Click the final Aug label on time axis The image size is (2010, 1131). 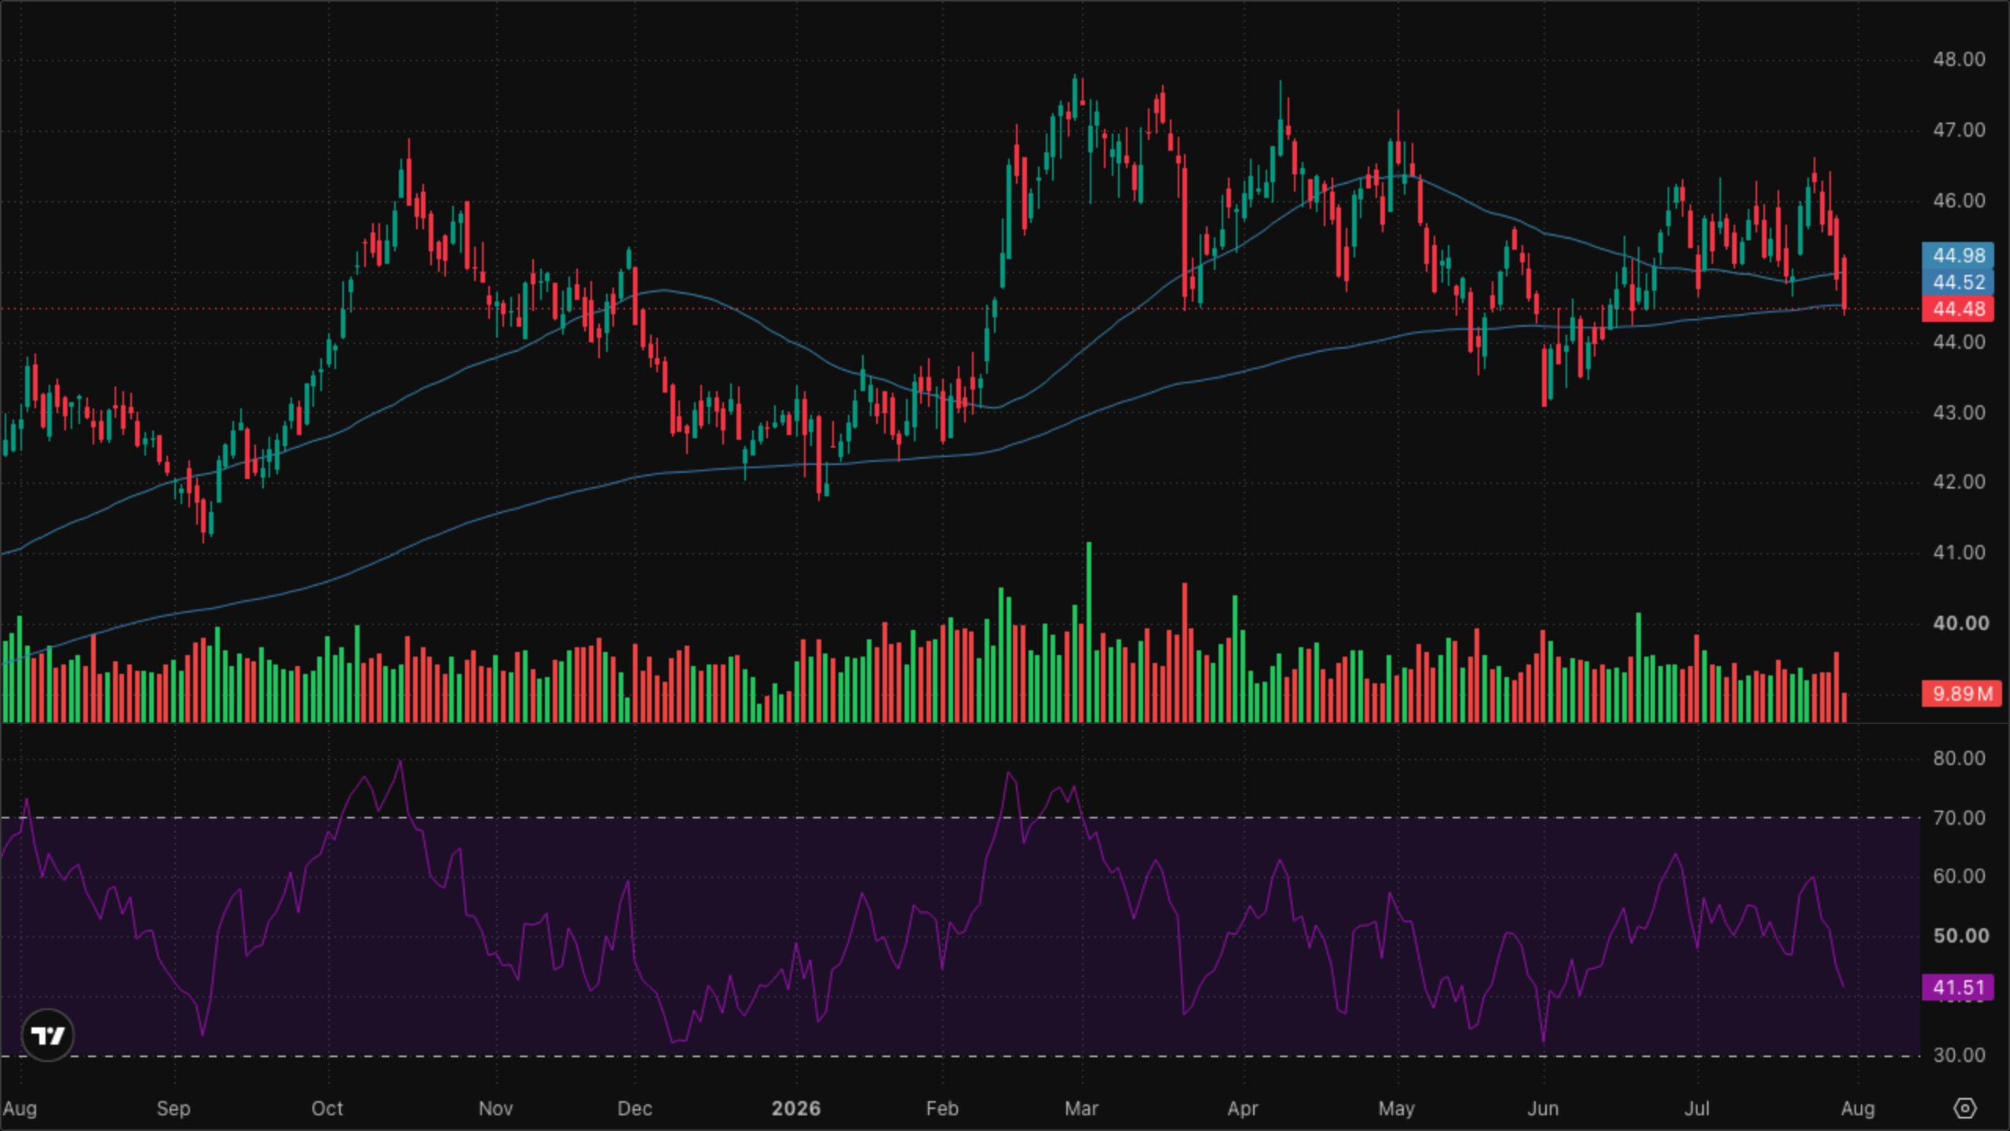pyautogui.click(x=1858, y=1108)
